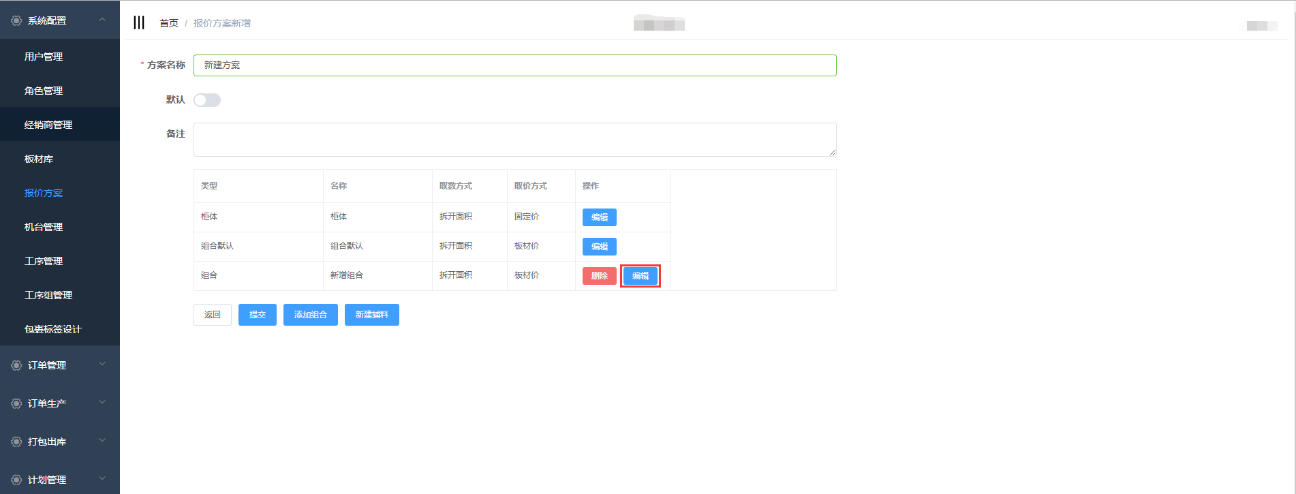This screenshot has height=494, width=1296.
Task: Click the sidebar collapse hamburger icon
Action: 139,22
